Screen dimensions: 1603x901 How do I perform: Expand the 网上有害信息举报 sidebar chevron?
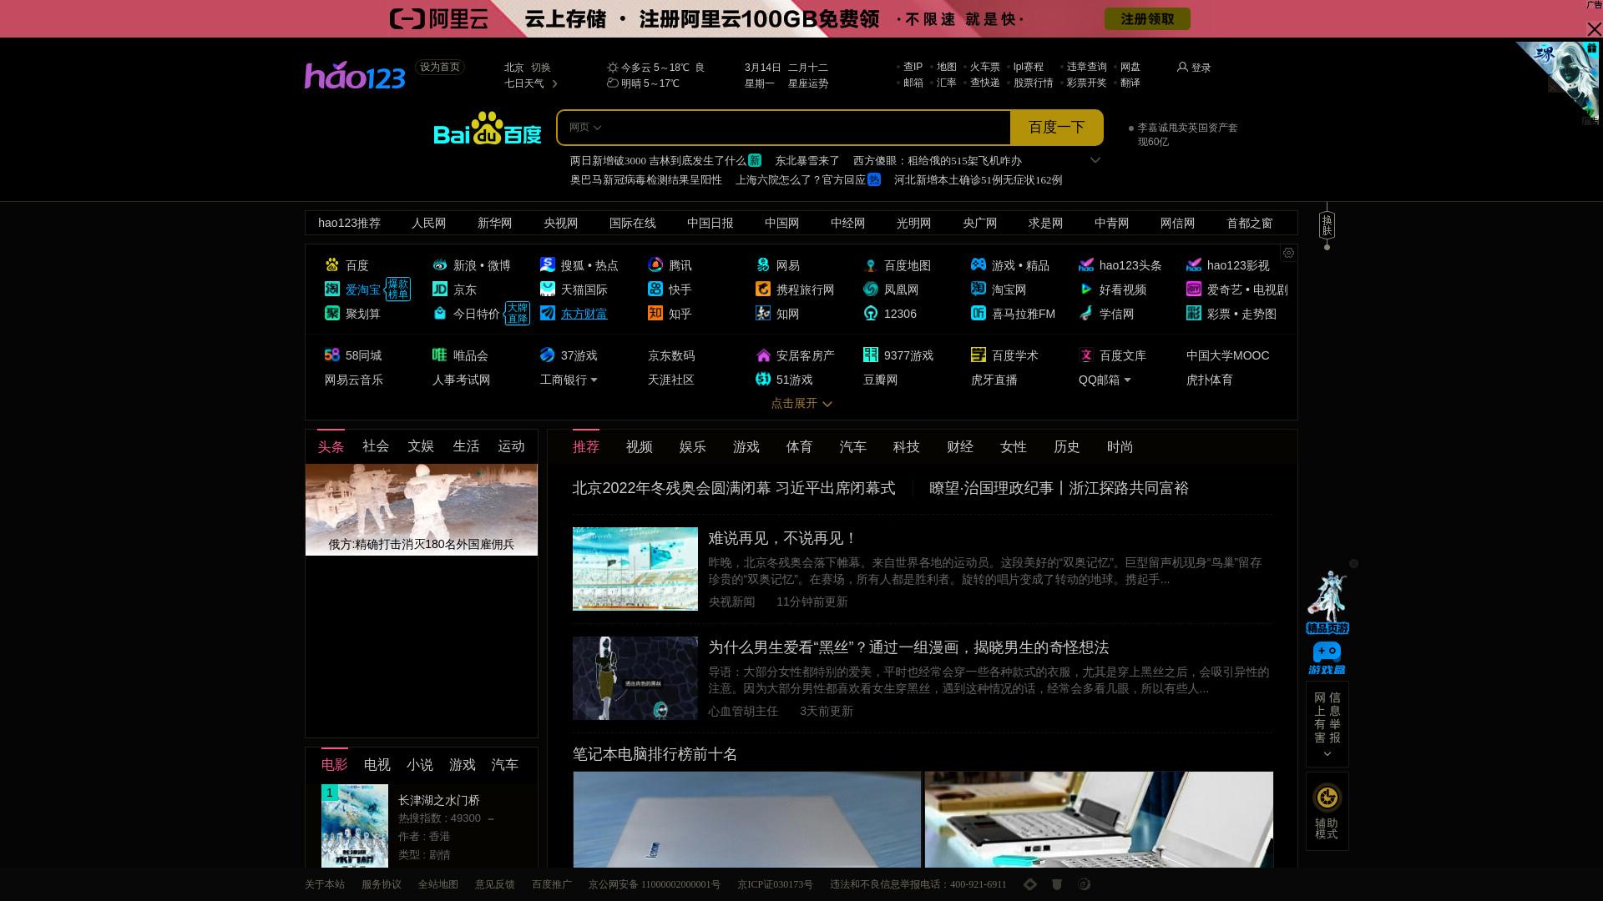(1327, 754)
